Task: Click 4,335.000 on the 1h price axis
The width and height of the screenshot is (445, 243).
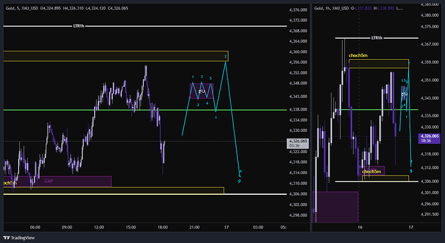Action: pos(430,116)
